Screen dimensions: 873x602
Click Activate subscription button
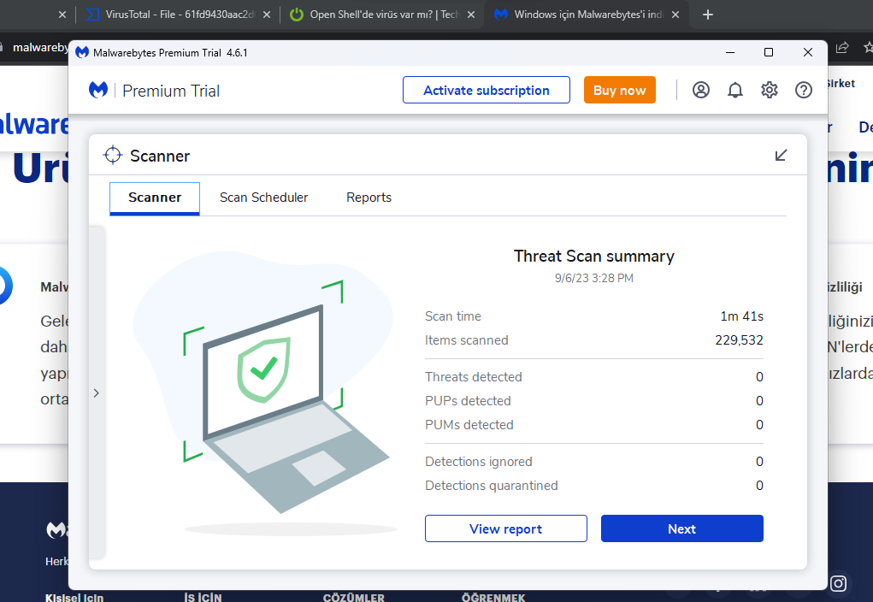pos(486,91)
